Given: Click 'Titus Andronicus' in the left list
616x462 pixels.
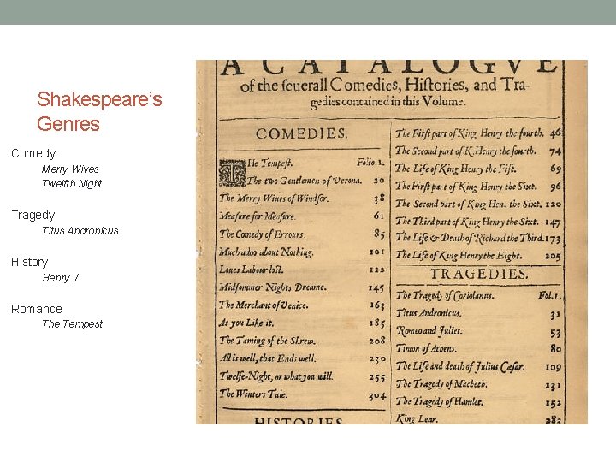Looking at the screenshot, I should (x=80, y=231).
